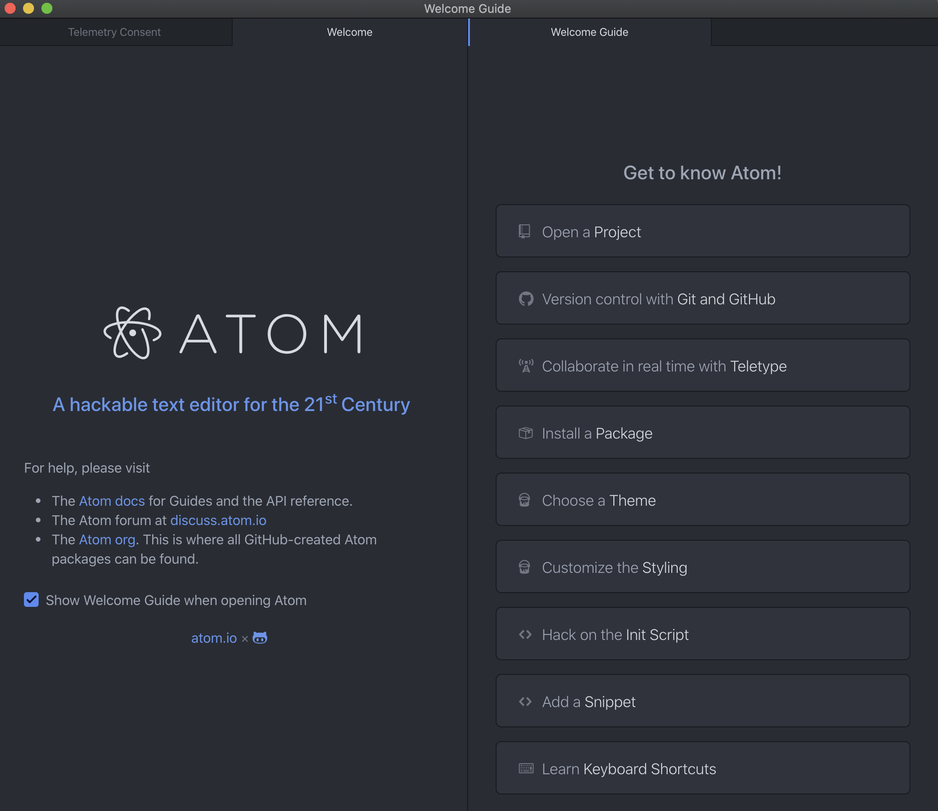Open the Atom org link

pos(107,539)
